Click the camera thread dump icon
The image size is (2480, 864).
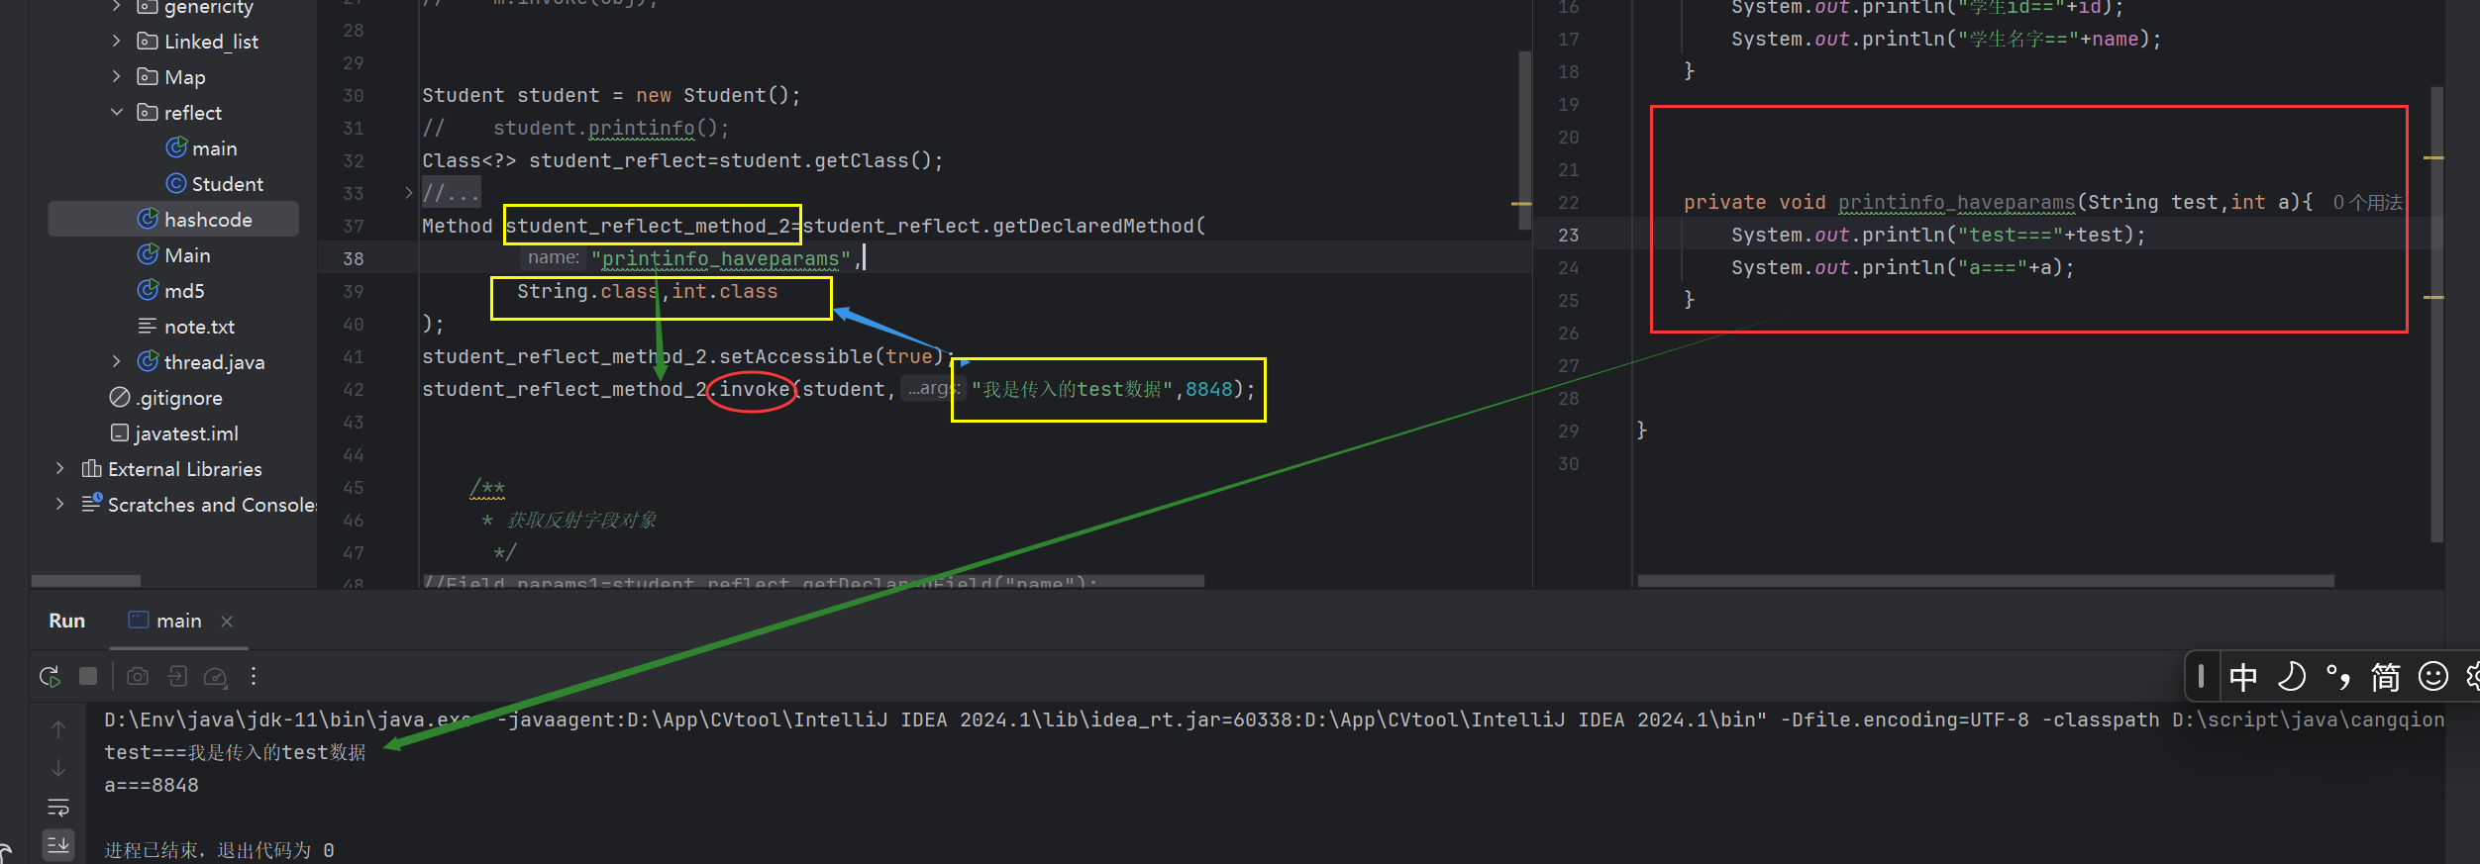pos(138,677)
